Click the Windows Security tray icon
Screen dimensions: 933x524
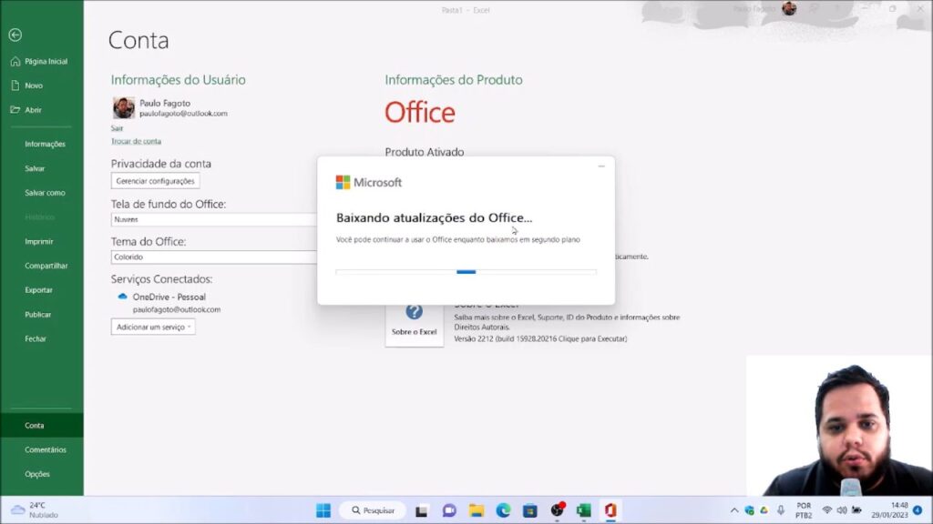tap(750, 510)
